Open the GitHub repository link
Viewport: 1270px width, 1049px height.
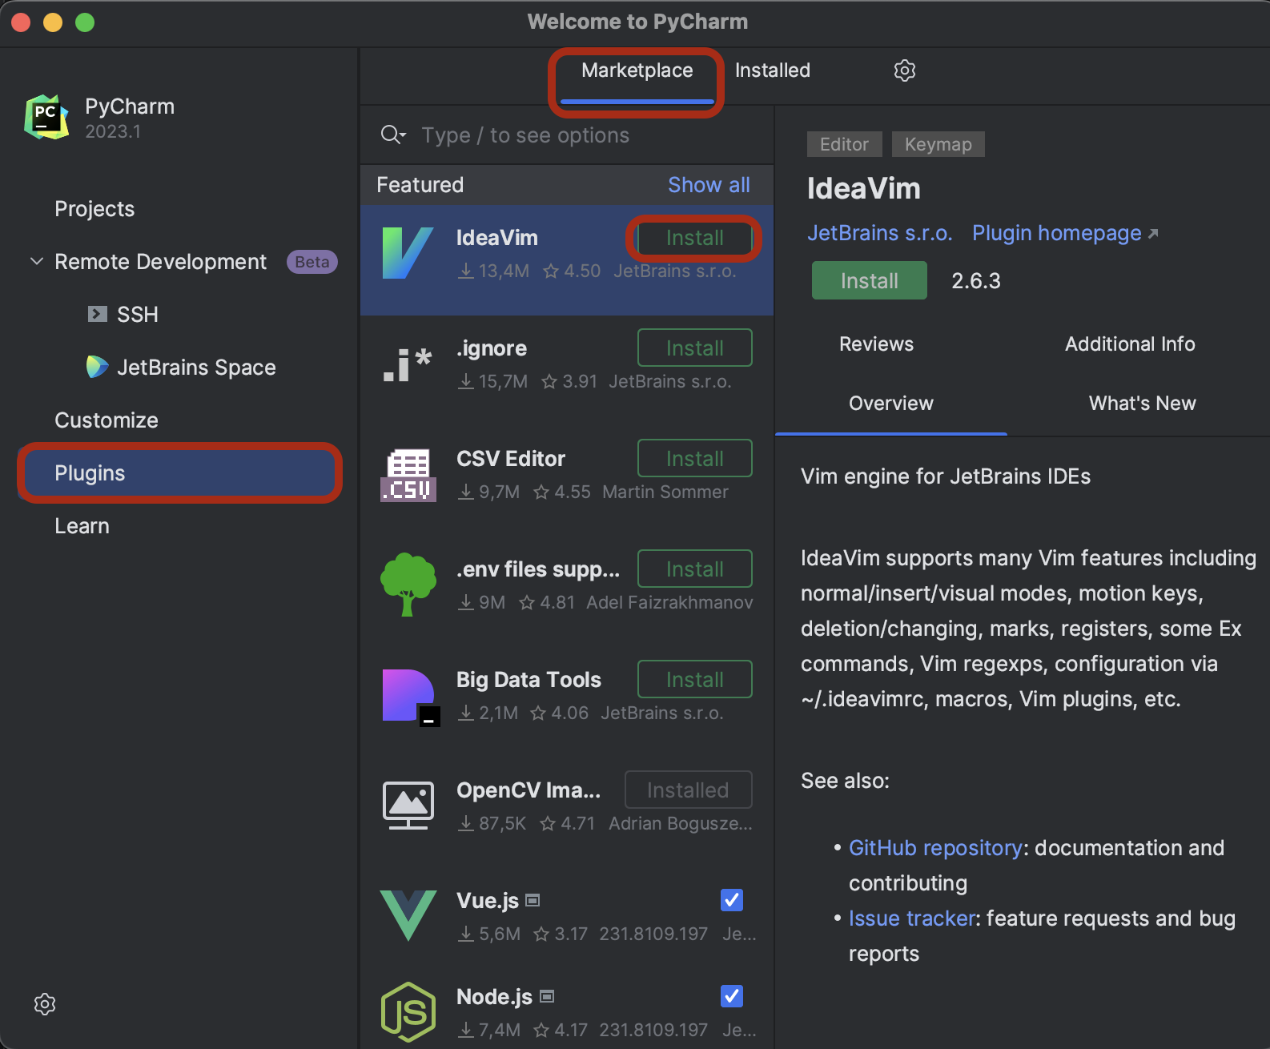[x=935, y=848]
